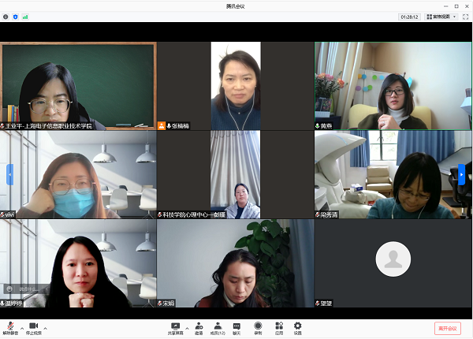Start recording with the Record icon
473x339 pixels.
click(258, 326)
